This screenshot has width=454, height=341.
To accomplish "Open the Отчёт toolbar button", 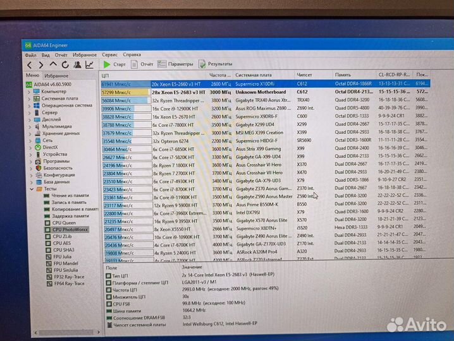I will (142, 64).
